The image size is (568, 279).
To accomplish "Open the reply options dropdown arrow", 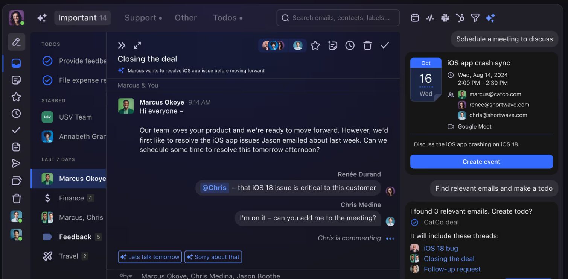I will pyautogui.click(x=131, y=276).
